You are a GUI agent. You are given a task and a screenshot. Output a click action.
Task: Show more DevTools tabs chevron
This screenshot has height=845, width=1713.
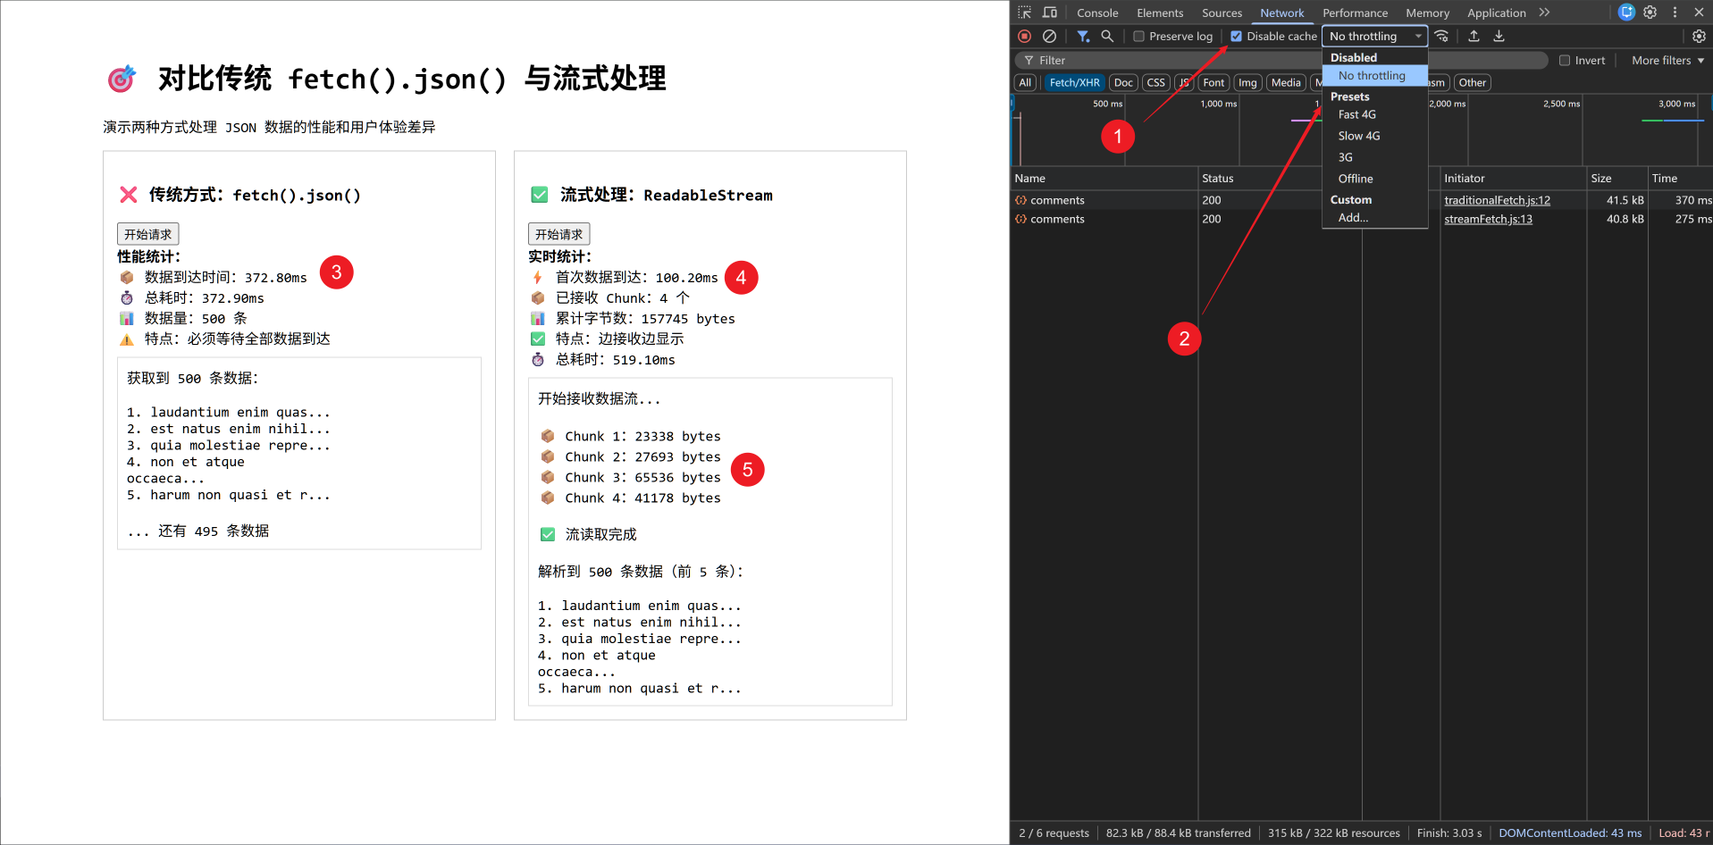pos(1544,13)
